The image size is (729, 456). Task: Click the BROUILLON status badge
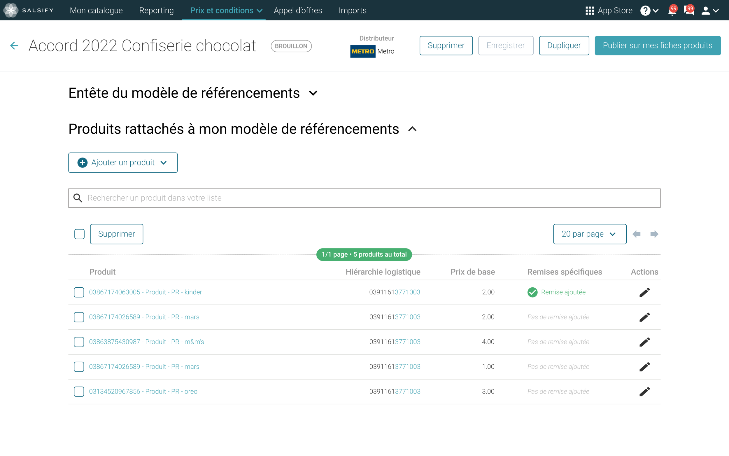click(291, 46)
